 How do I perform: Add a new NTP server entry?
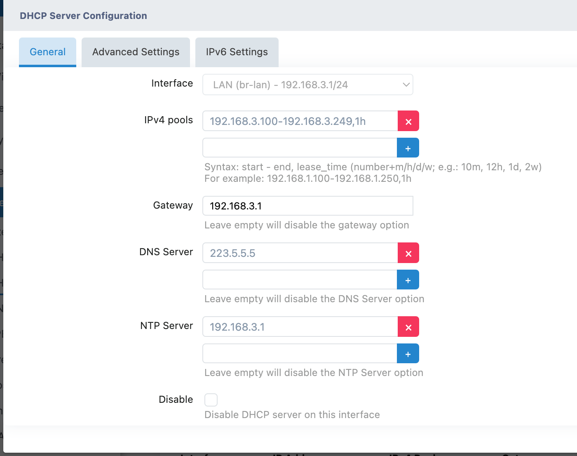click(408, 354)
